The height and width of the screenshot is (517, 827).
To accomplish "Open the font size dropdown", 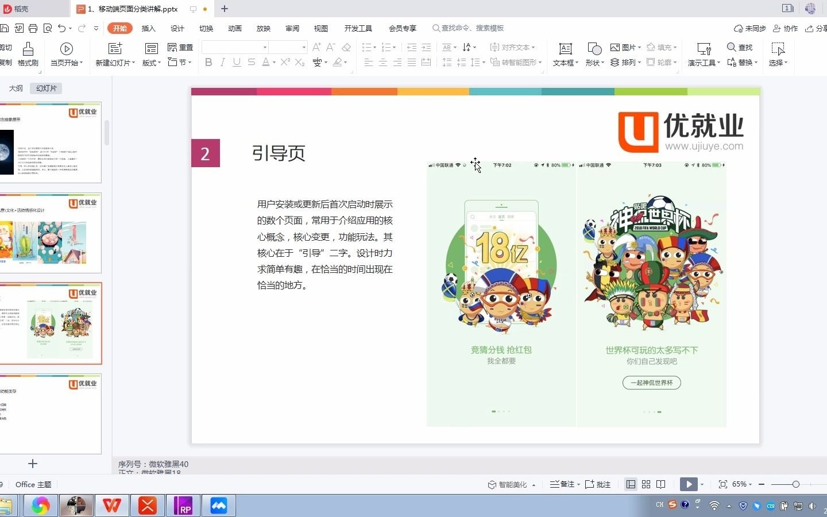I will pos(304,47).
